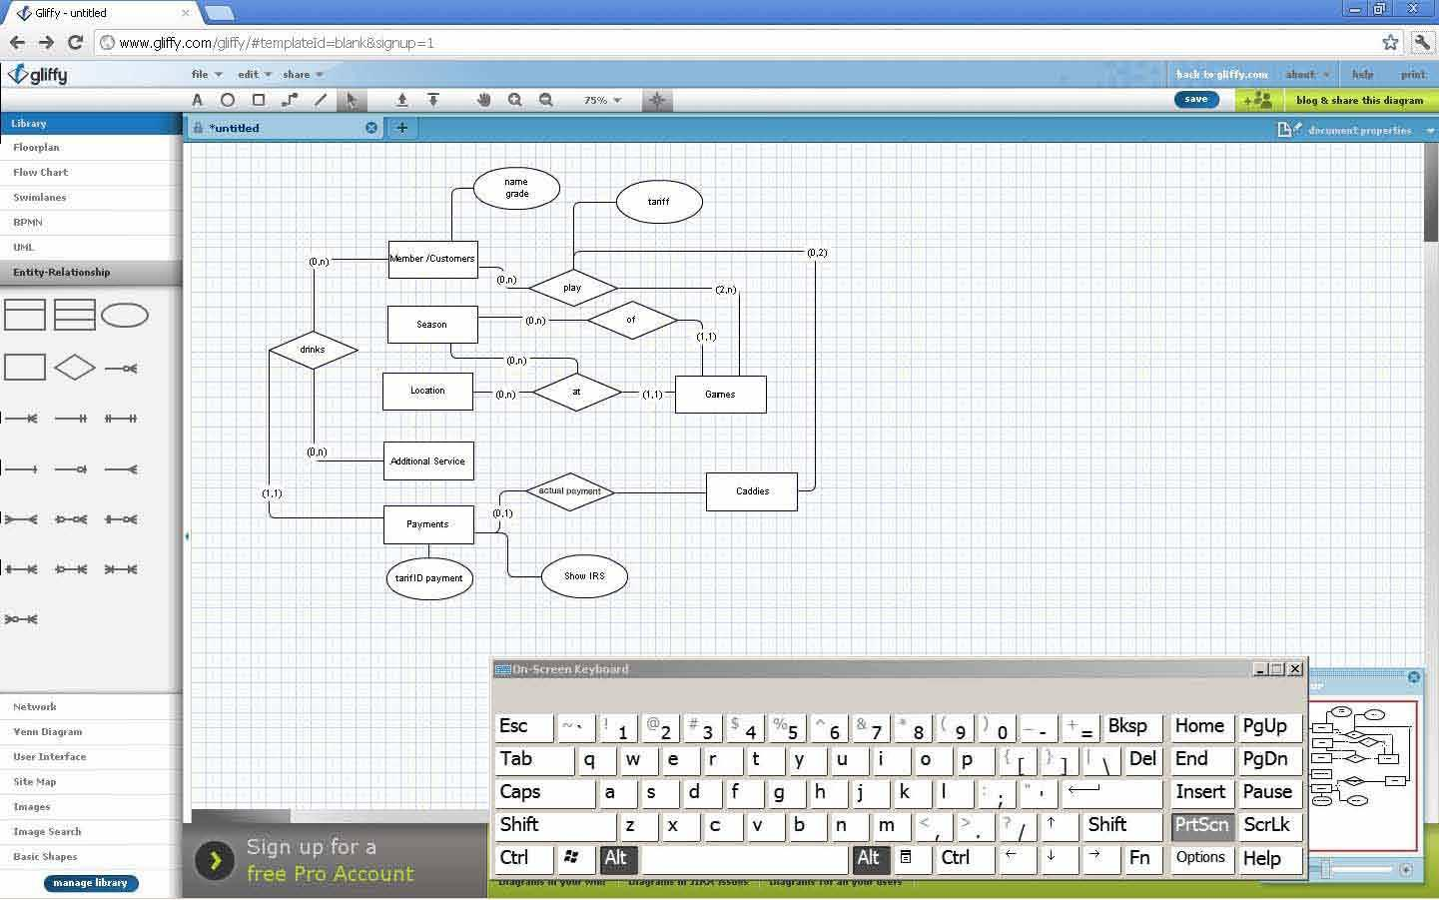Select the Ellipse drawing tool
Screen dimensions: 1439x900
pos(228,100)
